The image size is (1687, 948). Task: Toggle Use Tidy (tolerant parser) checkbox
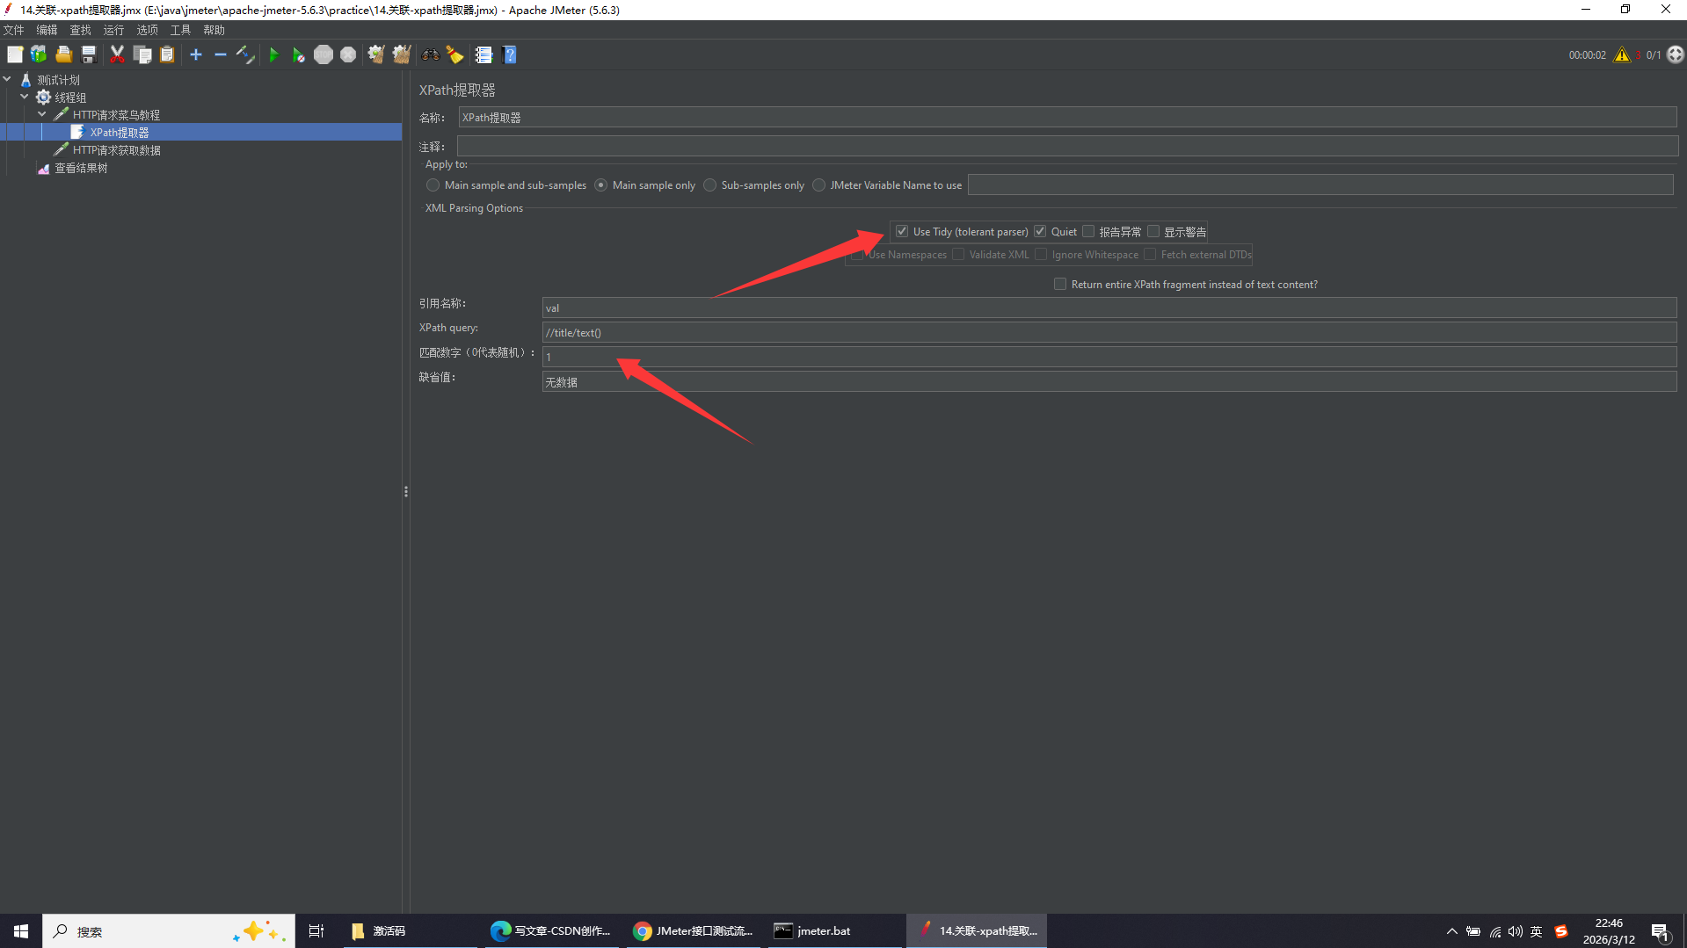902,231
